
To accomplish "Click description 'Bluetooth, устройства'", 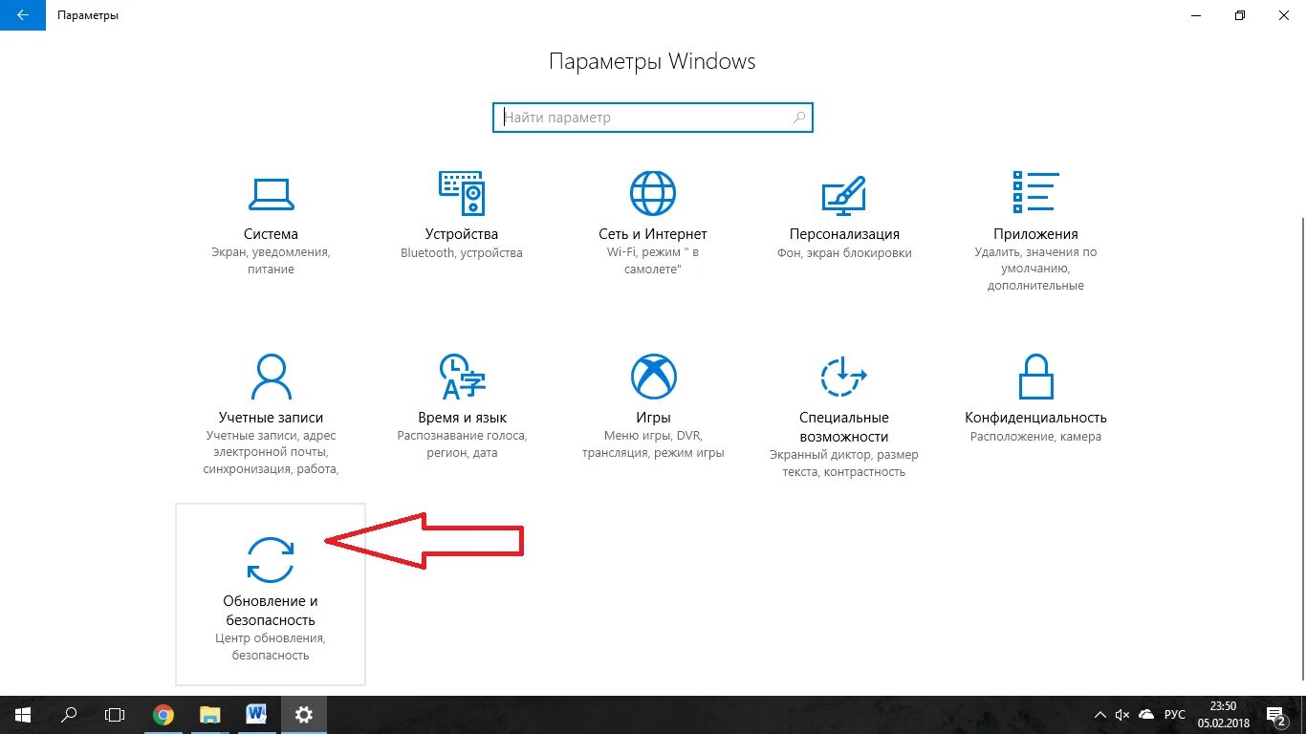I will point(462,253).
